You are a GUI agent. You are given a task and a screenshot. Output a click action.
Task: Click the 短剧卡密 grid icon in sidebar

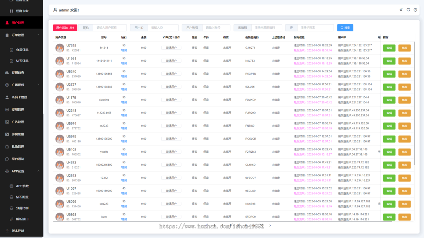pos(11,11)
